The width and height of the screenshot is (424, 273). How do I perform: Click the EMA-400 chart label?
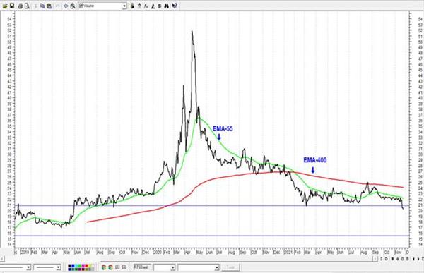click(x=315, y=160)
